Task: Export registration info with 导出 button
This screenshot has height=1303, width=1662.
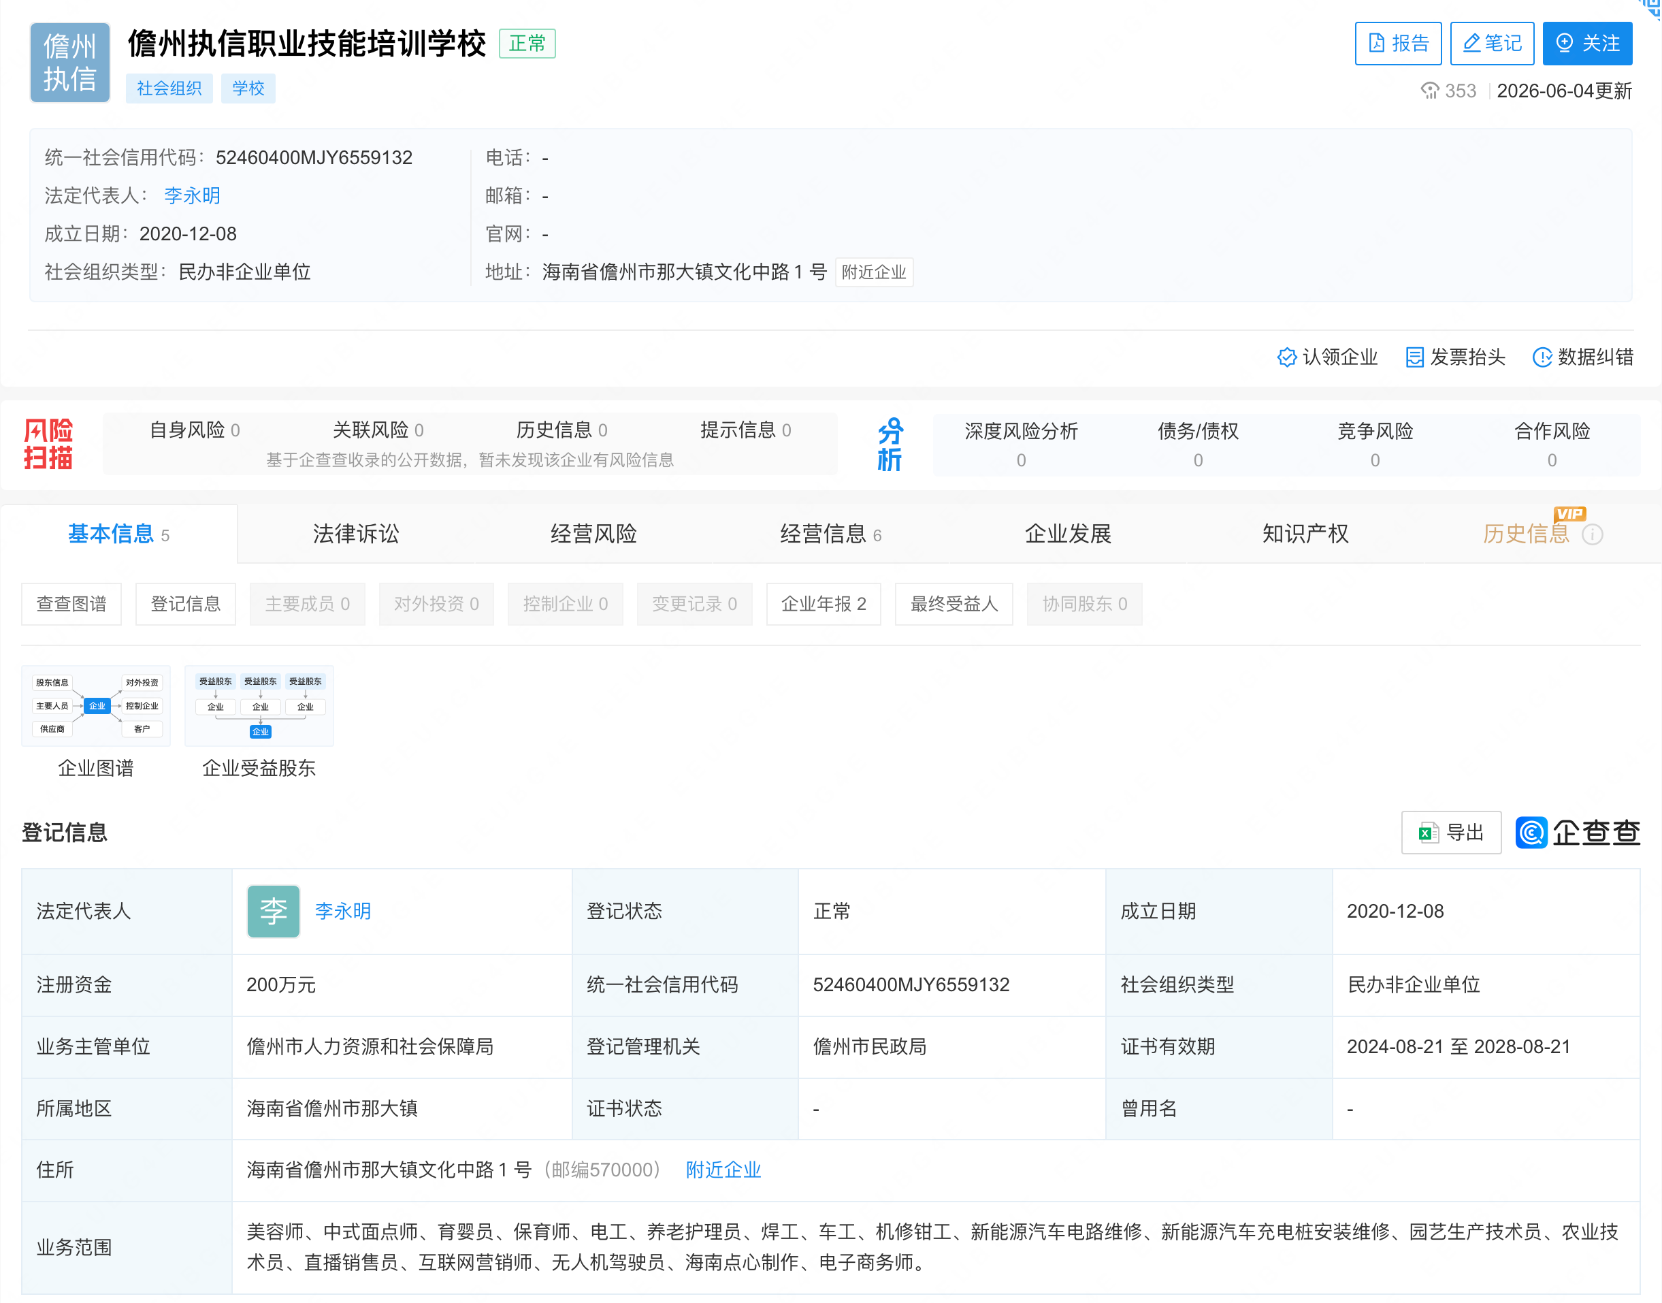Action: pyautogui.click(x=1451, y=833)
